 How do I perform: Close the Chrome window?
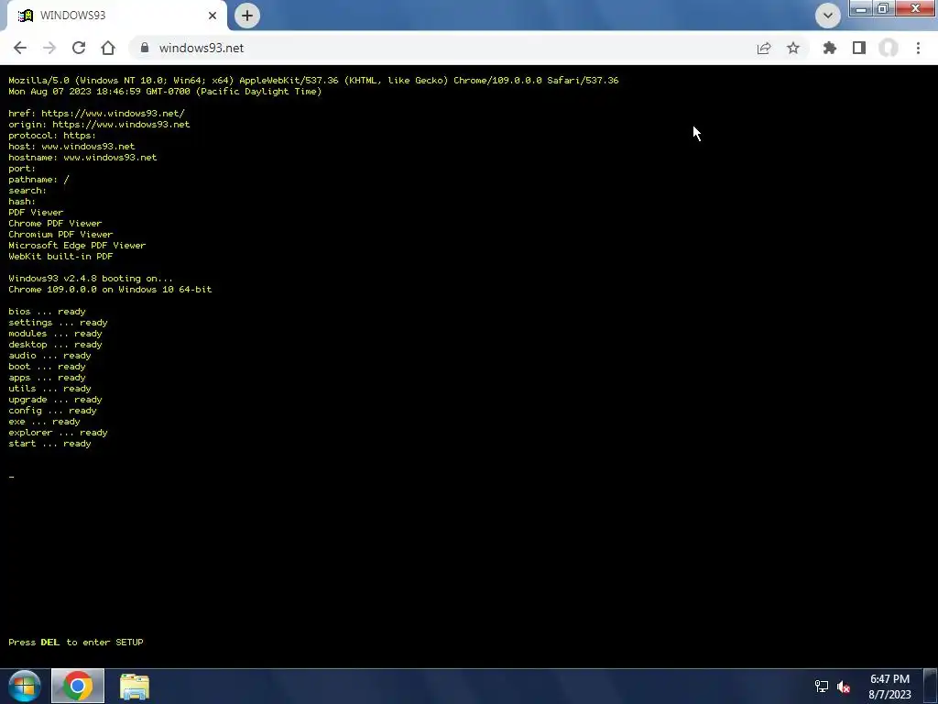pos(915,8)
